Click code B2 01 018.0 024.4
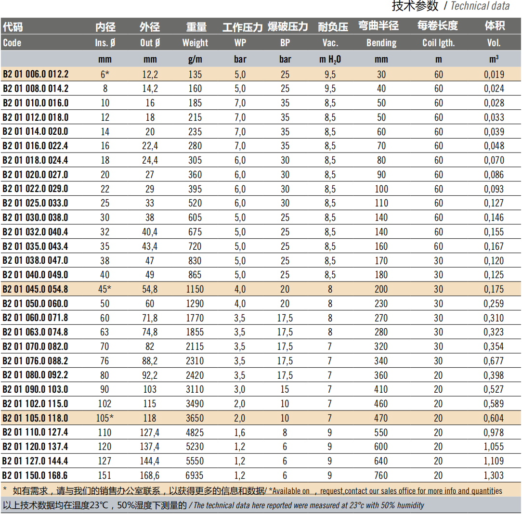 [x=35, y=160]
